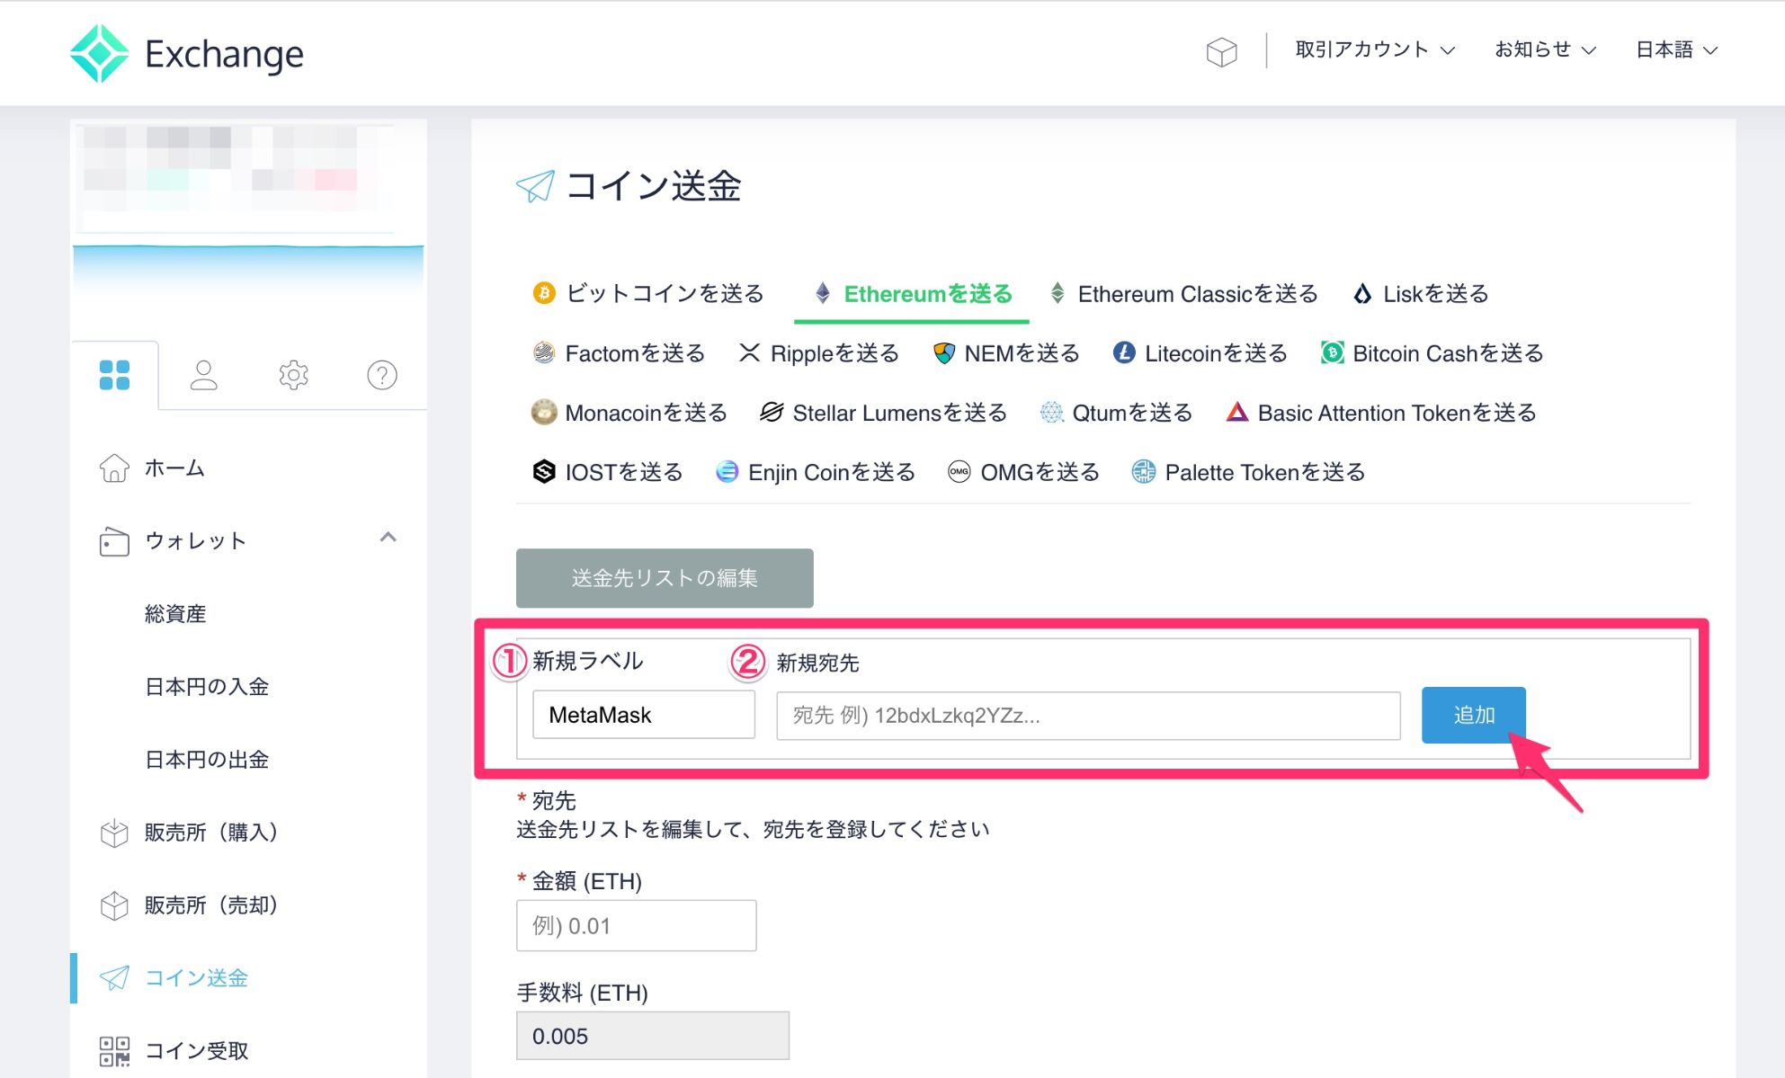Click the 金額 (ETH) amount field

[636, 925]
